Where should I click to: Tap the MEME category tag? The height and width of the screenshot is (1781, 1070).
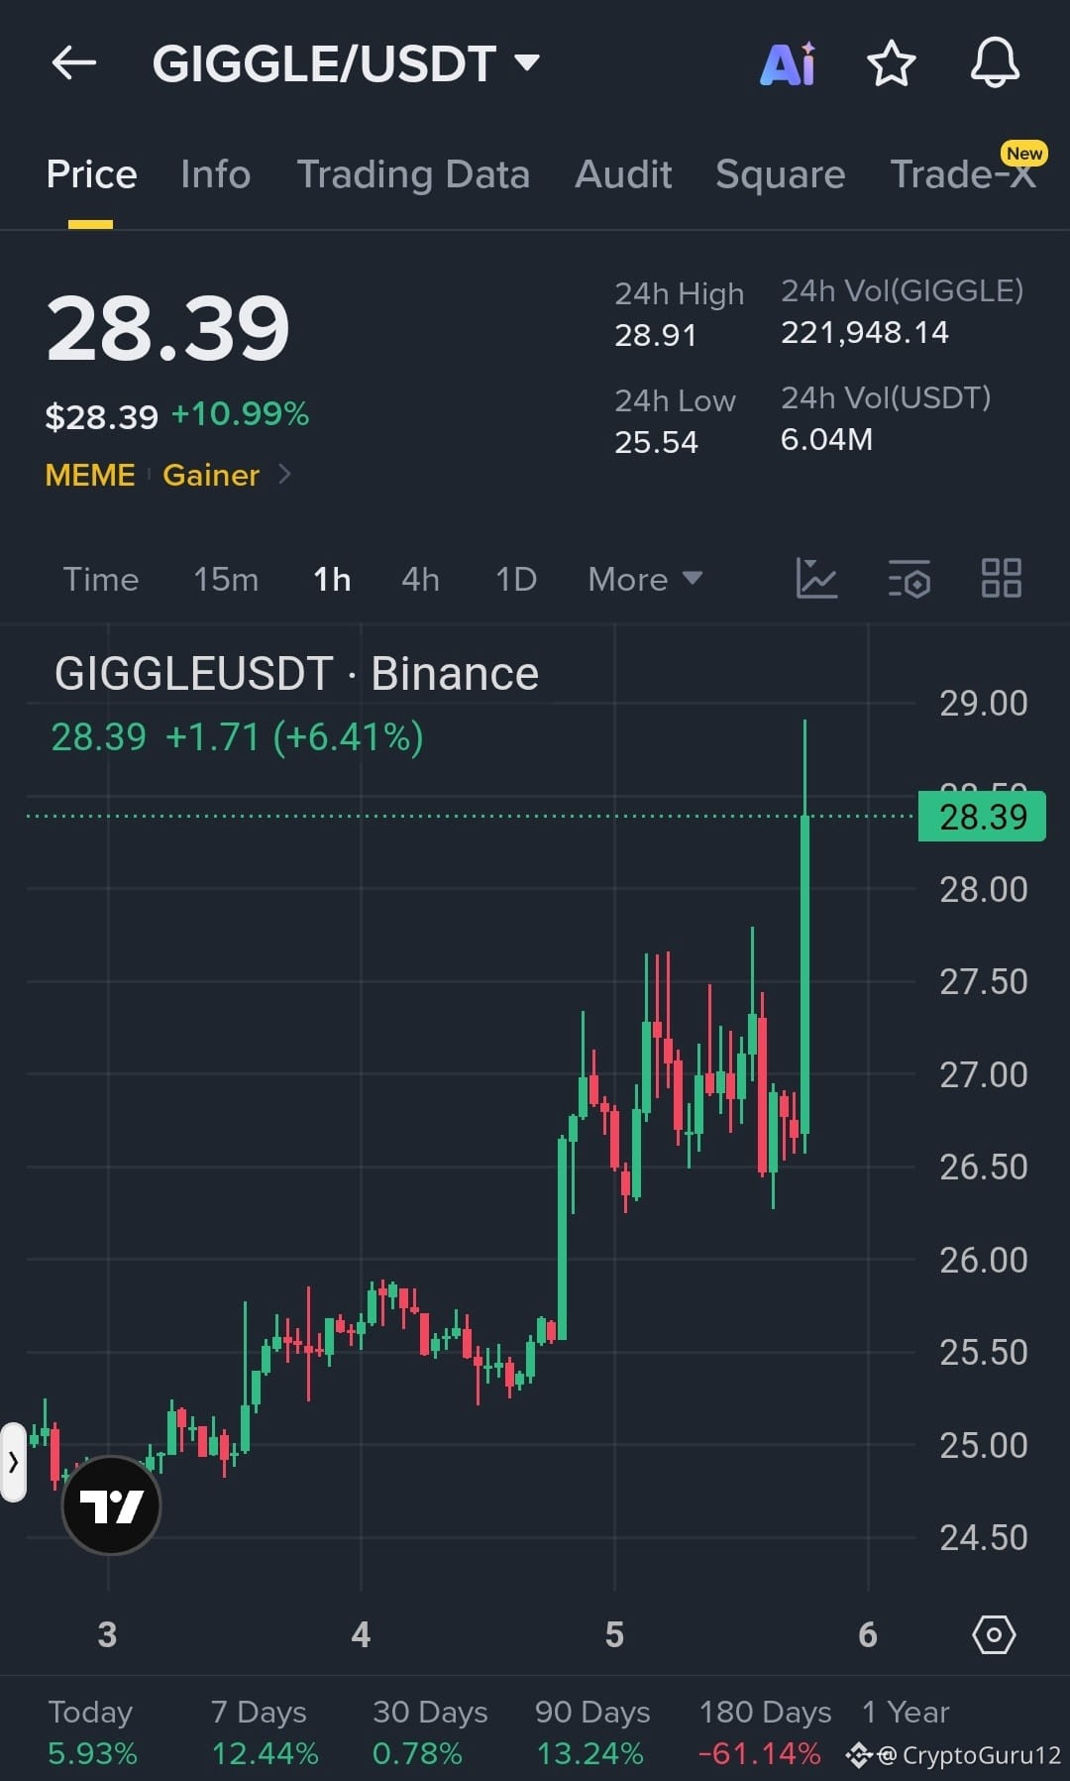90,475
